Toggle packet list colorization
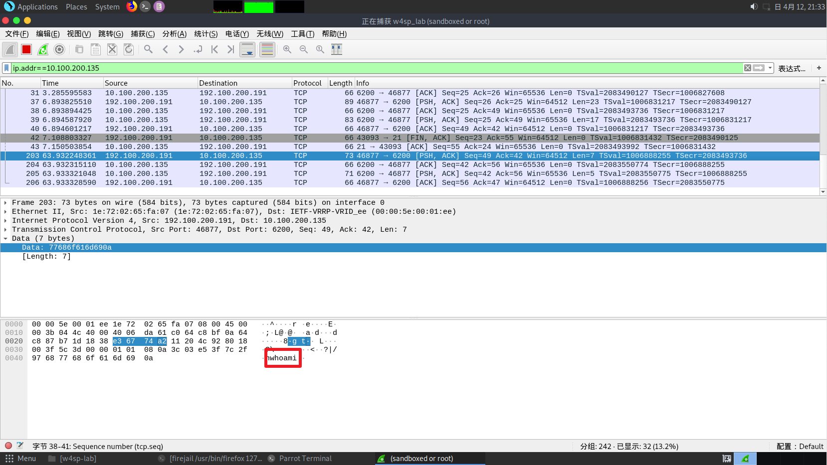Screen dimensions: 827x465 tap(267, 49)
